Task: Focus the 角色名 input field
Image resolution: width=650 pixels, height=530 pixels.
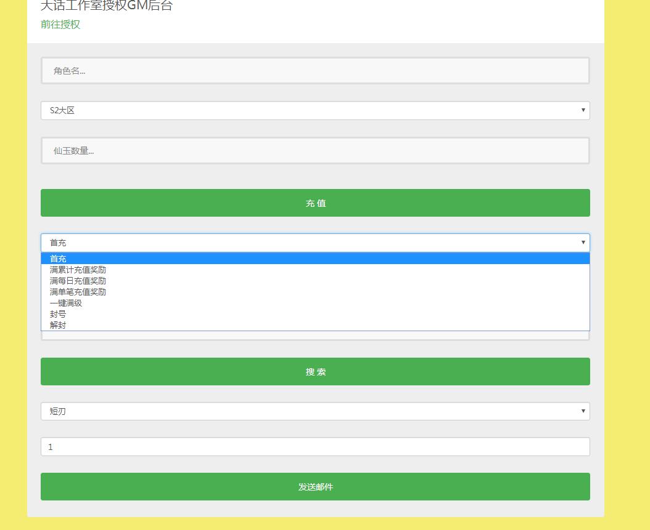Action: 315,71
